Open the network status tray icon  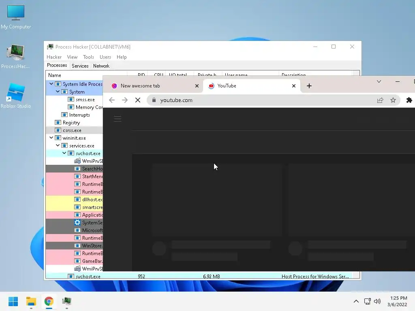(367, 301)
